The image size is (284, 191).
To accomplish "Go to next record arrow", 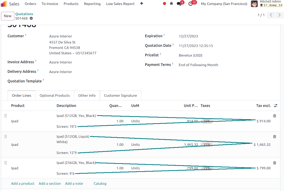I will 279,15.
